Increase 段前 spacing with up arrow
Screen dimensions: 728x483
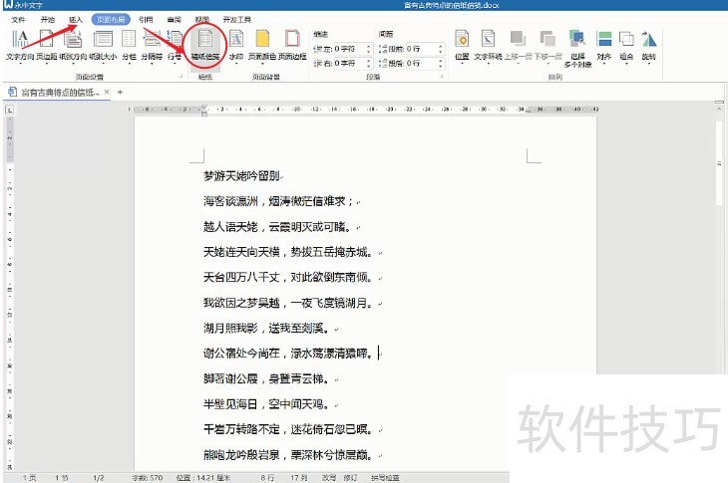coord(440,46)
